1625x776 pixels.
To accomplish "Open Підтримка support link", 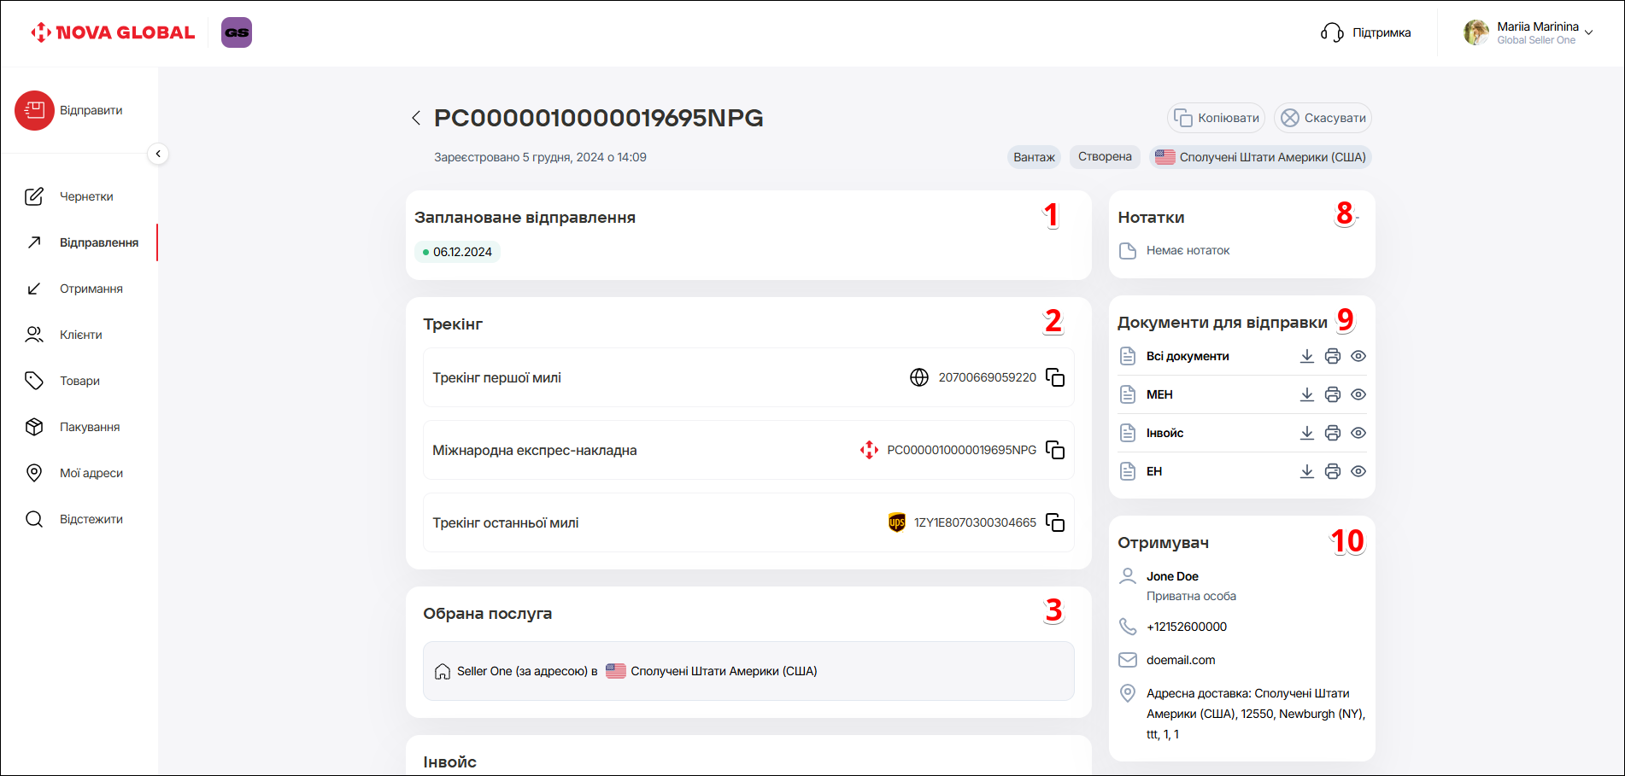I will coord(1366,32).
